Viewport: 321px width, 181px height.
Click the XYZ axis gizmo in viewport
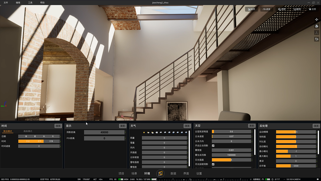pyautogui.click(x=4, y=104)
